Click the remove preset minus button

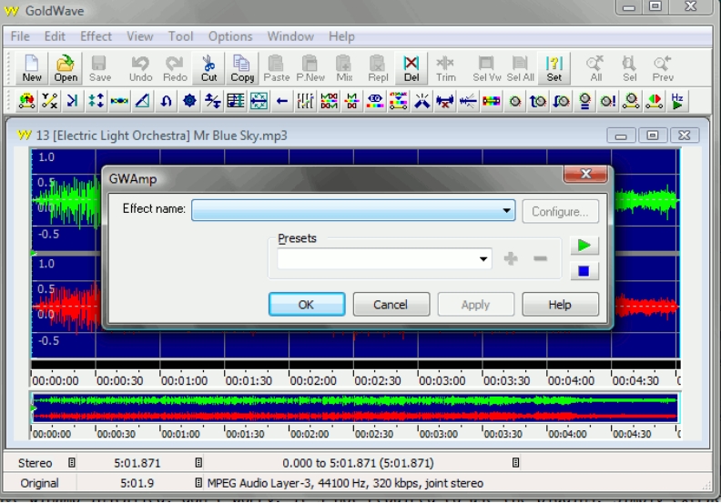click(x=540, y=258)
